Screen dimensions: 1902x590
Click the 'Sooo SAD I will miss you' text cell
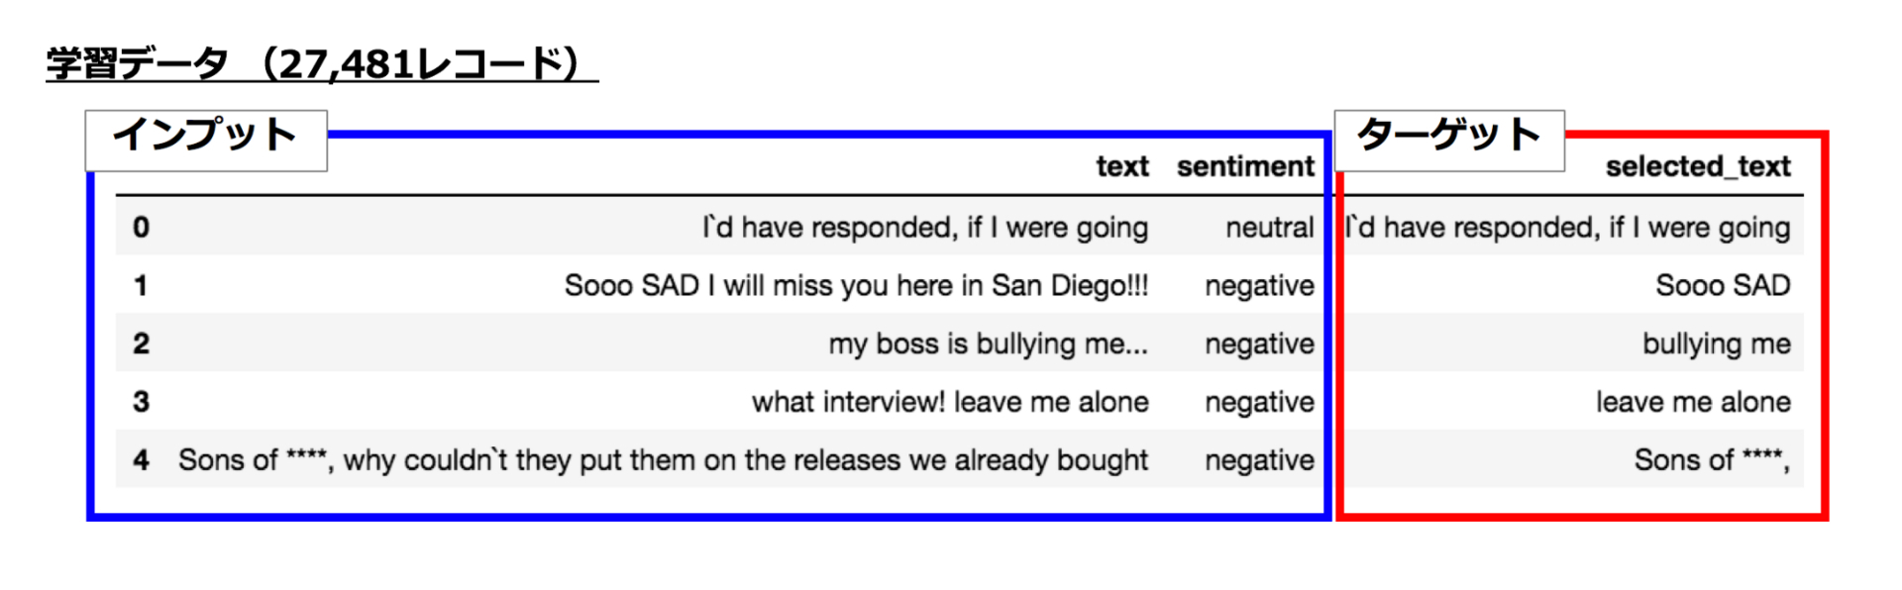coord(856,286)
